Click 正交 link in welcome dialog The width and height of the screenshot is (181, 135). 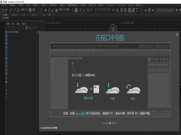click(x=83, y=75)
